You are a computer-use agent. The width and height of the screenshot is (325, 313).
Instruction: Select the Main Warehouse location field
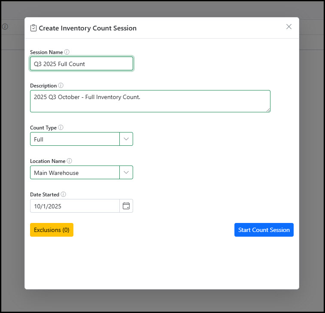pos(75,172)
